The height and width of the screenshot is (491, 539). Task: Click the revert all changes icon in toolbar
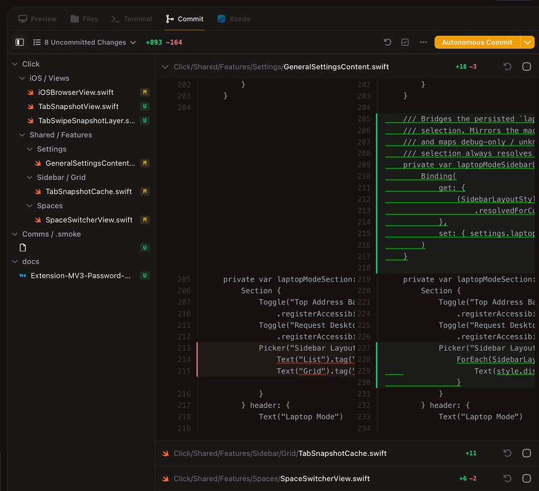[387, 43]
